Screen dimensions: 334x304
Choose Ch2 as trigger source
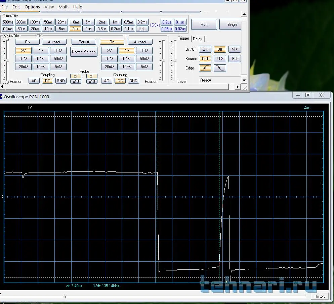[x=220, y=58]
